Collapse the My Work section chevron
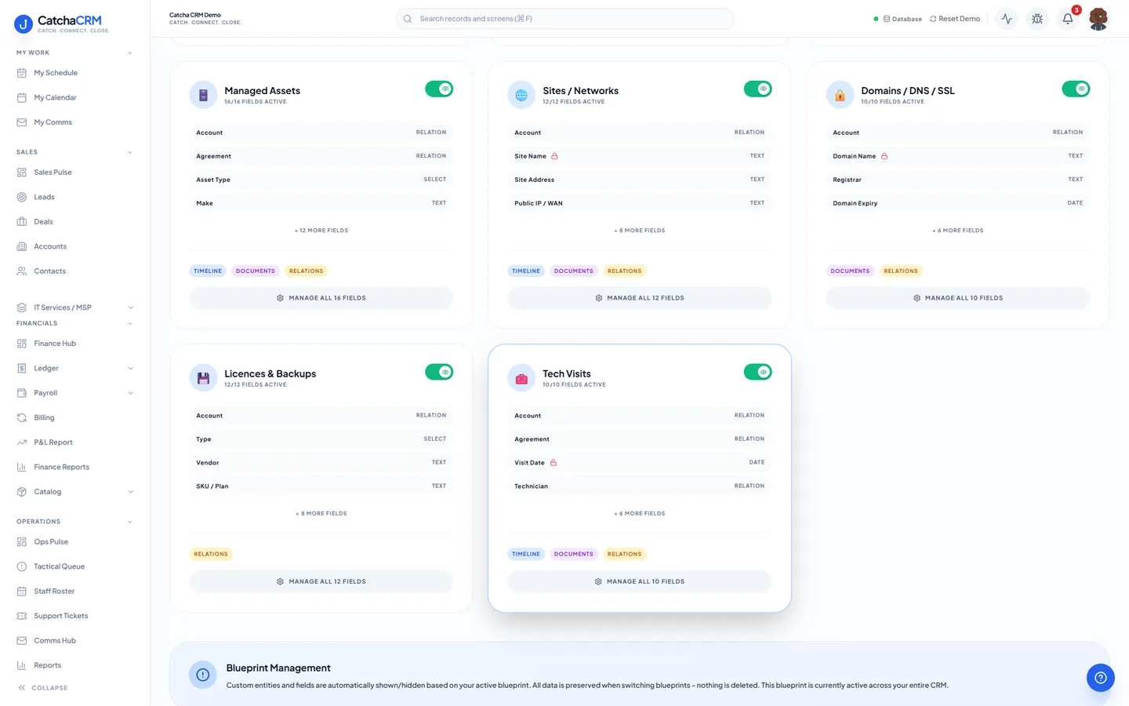This screenshot has height=706, width=1129. (130, 53)
